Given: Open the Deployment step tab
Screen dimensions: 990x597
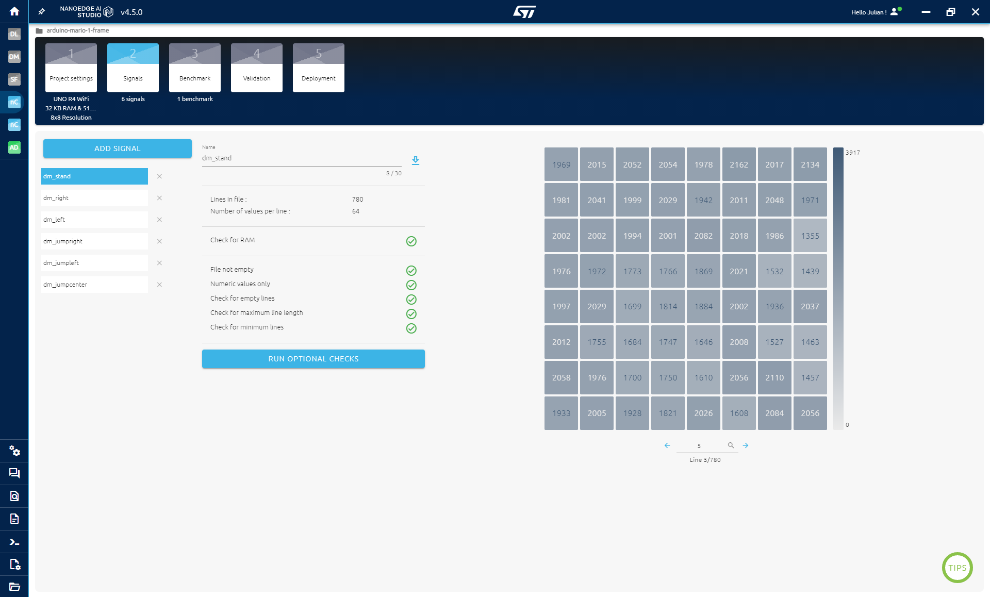Looking at the screenshot, I should [x=319, y=68].
